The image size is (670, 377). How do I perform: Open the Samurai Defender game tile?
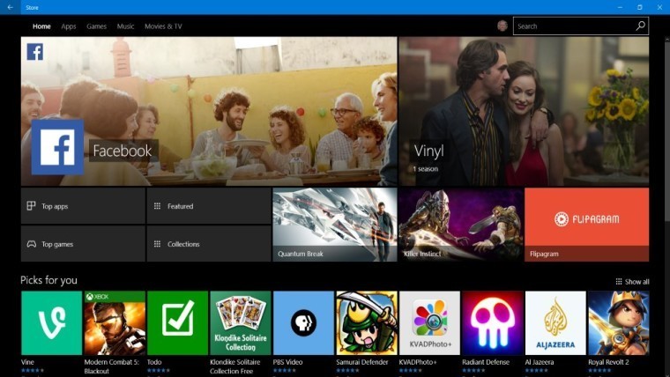point(367,322)
